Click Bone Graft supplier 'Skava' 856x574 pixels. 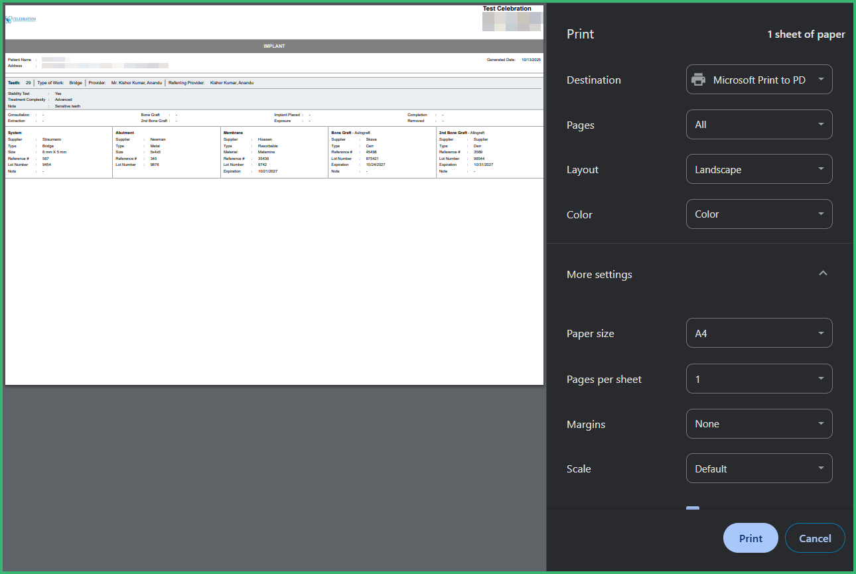click(372, 139)
